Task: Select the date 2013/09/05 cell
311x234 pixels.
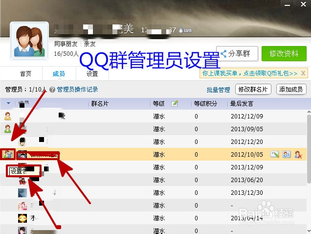Action: pos(247,129)
